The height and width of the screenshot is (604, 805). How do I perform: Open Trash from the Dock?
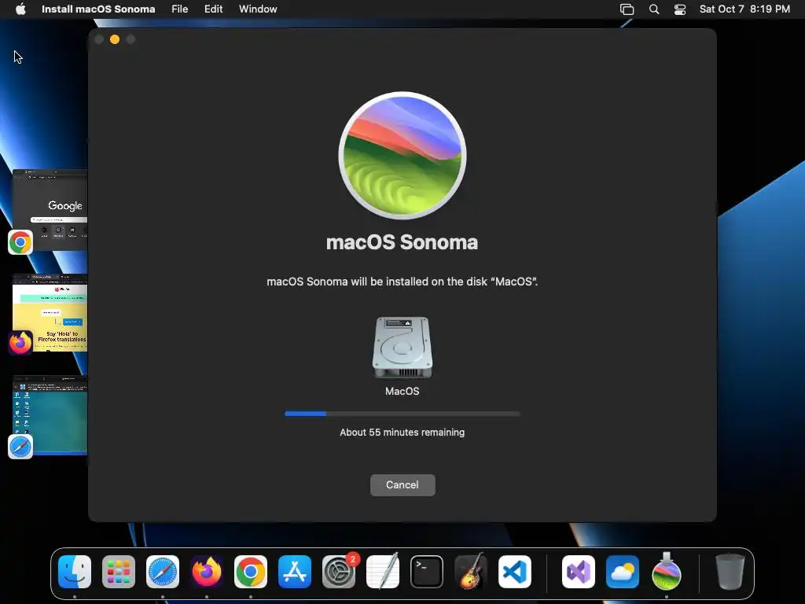[x=730, y=572]
